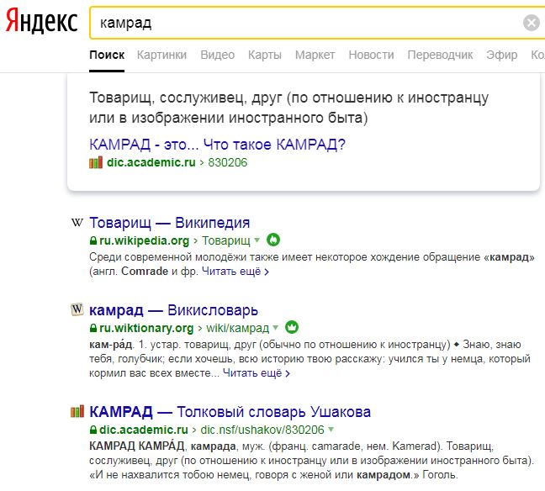Click the Яндекс logo
The height and width of the screenshot is (491, 545).
41,22
